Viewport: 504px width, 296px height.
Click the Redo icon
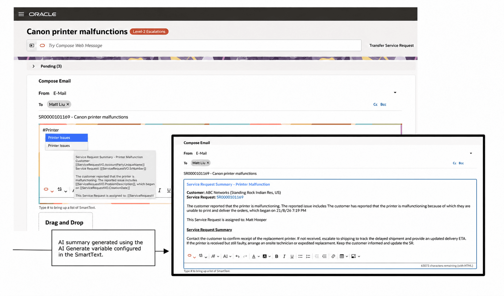pos(245,256)
